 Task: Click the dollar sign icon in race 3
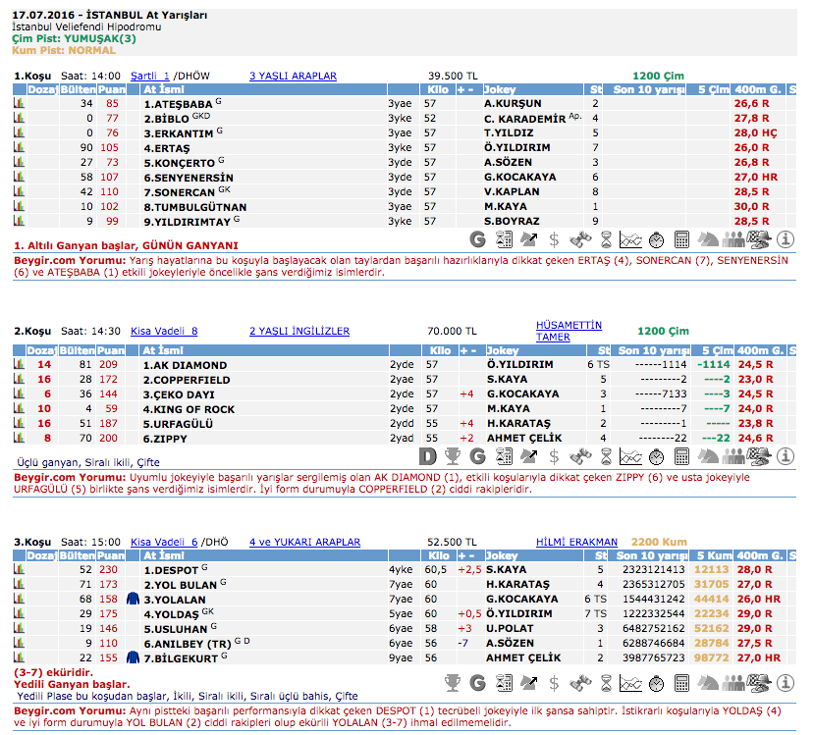click(x=555, y=681)
